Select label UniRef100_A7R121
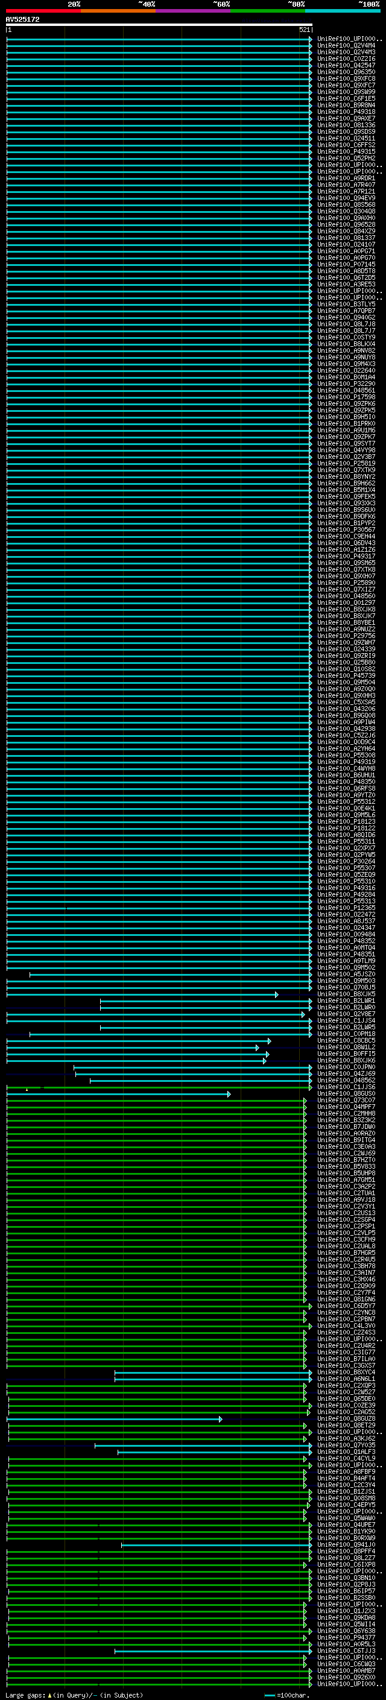This screenshot has height=1700, width=386. click(x=346, y=191)
